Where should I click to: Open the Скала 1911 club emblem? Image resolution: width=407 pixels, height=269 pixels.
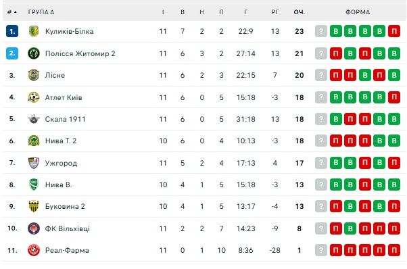[x=34, y=119]
